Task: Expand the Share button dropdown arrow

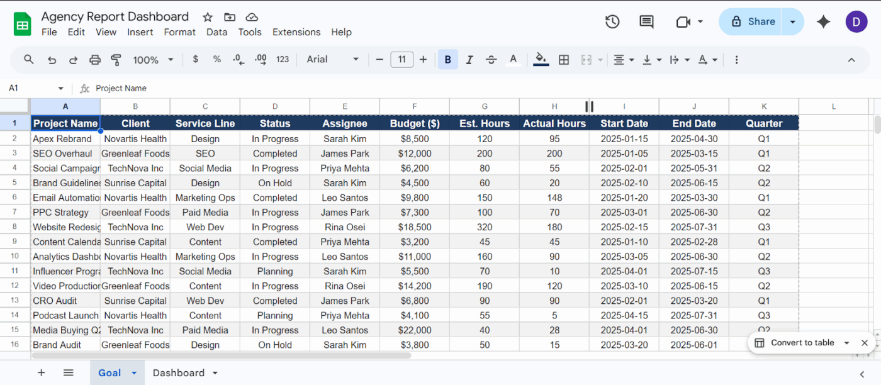Action: (x=793, y=22)
